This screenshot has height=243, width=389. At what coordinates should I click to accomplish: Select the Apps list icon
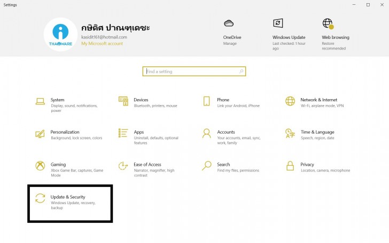pyautogui.click(x=123, y=133)
